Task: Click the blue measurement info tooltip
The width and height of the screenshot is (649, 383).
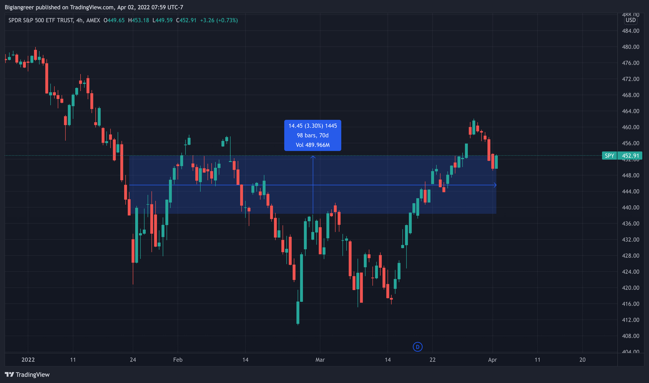Action: pos(312,135)
